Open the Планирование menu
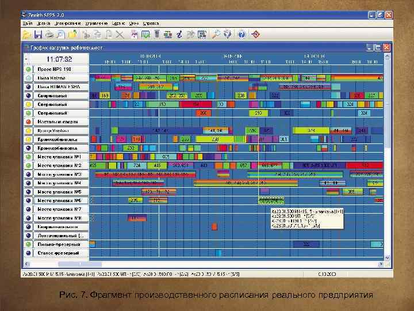Screen dimensions: 414x311 (68, 24)
